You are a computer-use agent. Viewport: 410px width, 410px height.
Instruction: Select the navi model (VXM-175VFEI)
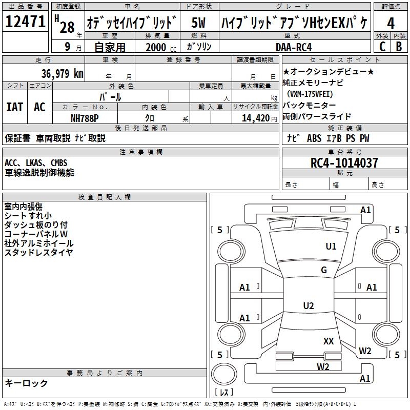pyautogui.click(x=310, y=94)
